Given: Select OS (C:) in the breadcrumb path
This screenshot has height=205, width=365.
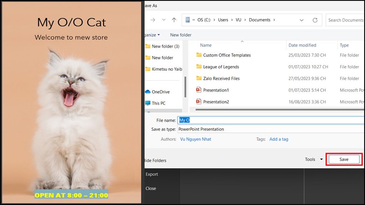Looking at the screenshot, I should click(203, 20).
